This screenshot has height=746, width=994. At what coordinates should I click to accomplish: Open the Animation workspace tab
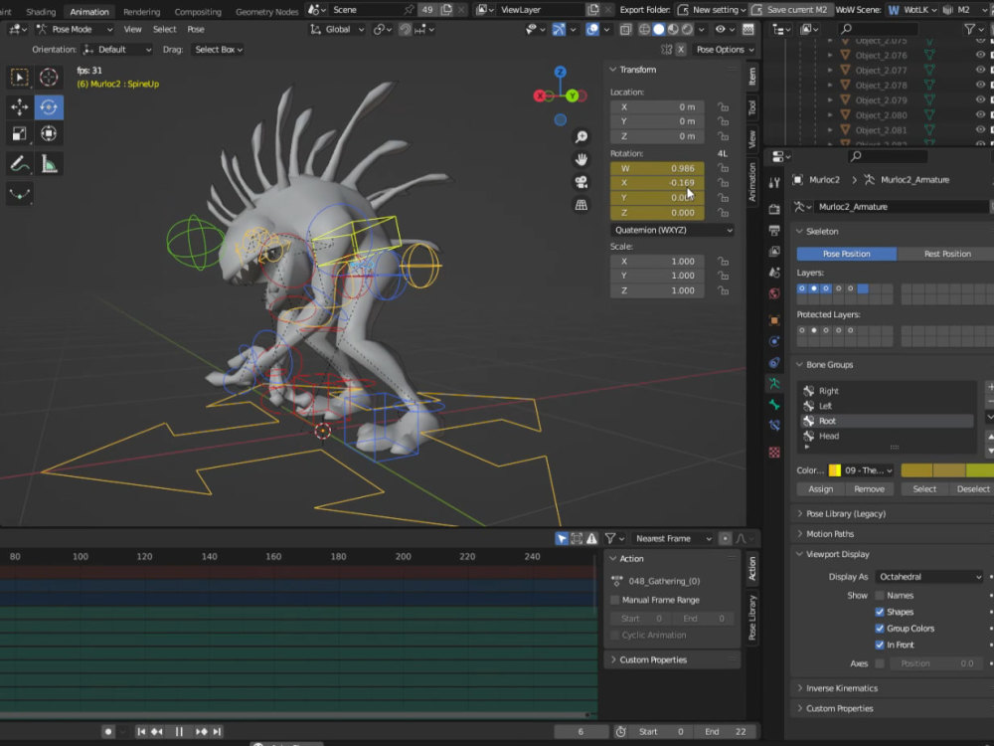point(88,11)
